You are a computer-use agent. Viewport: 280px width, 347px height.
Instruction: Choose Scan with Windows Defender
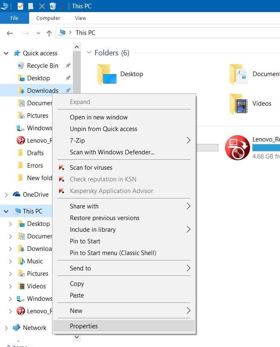pyautogui.click(x=124, y=152)
